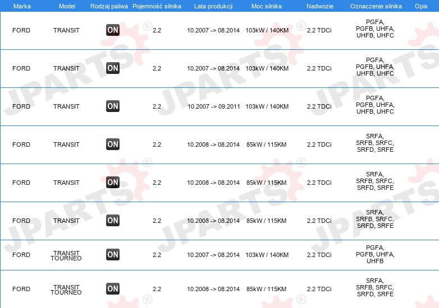Click the Opis column header

(421, 6)
